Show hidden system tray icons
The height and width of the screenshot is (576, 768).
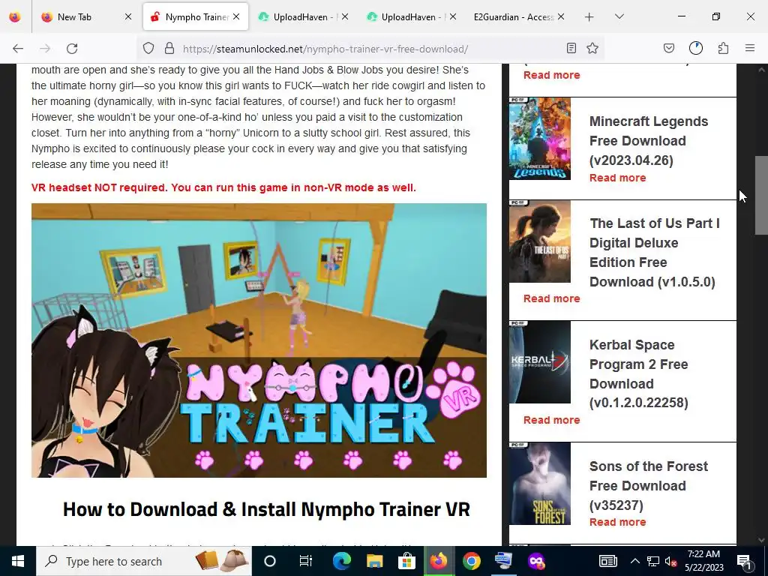coord(634,561)
